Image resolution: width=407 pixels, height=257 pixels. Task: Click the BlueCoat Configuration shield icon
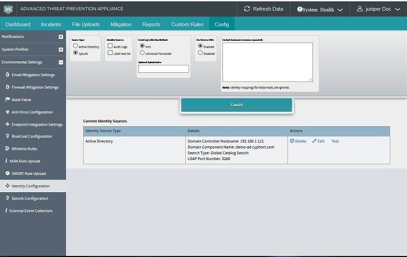7,136
